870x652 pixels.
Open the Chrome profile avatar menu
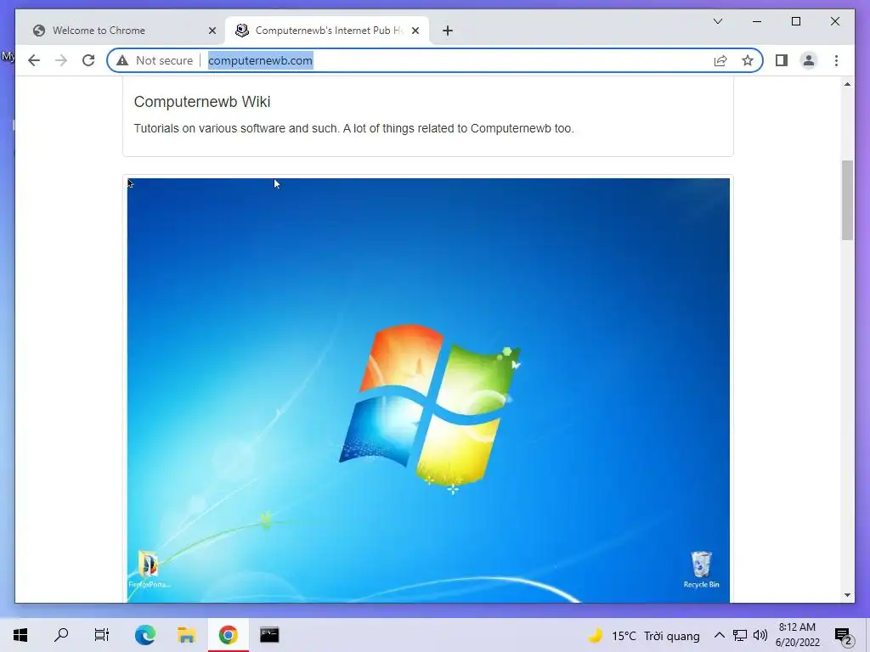pyautogui.click(x=809, y=60)
